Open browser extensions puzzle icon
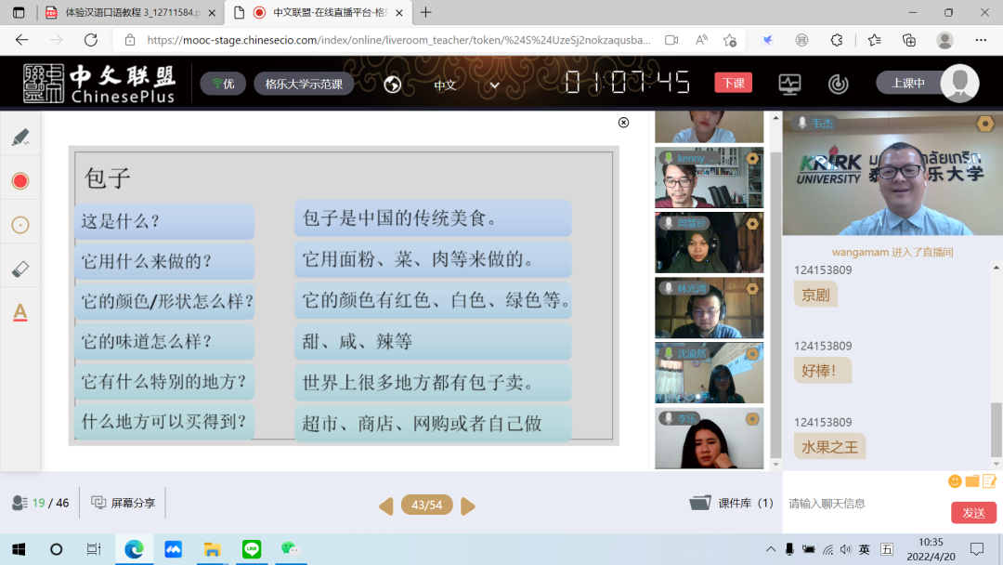Viewport: 1003px width, 565px height. click(x=837, y=40)
